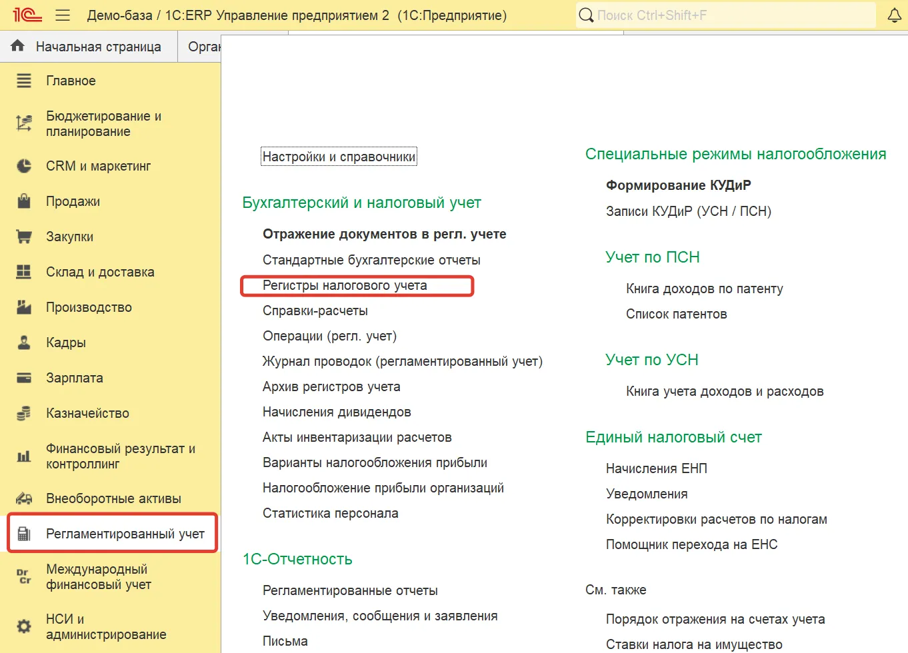Open Письма under 1С-Отчетность

[x=285, y=641]
